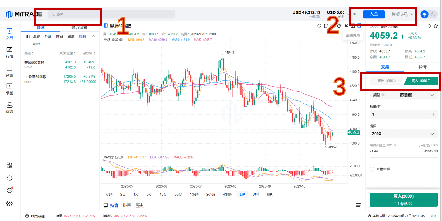The width and height of the screenshot is (442, 221).
Task: Open the 模擬交易 account dropdown
Action: 402,14
